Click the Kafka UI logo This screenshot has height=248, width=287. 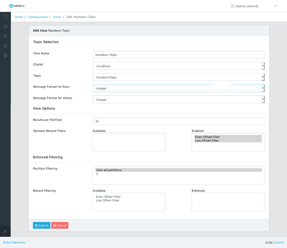click(x=17, y=6)
